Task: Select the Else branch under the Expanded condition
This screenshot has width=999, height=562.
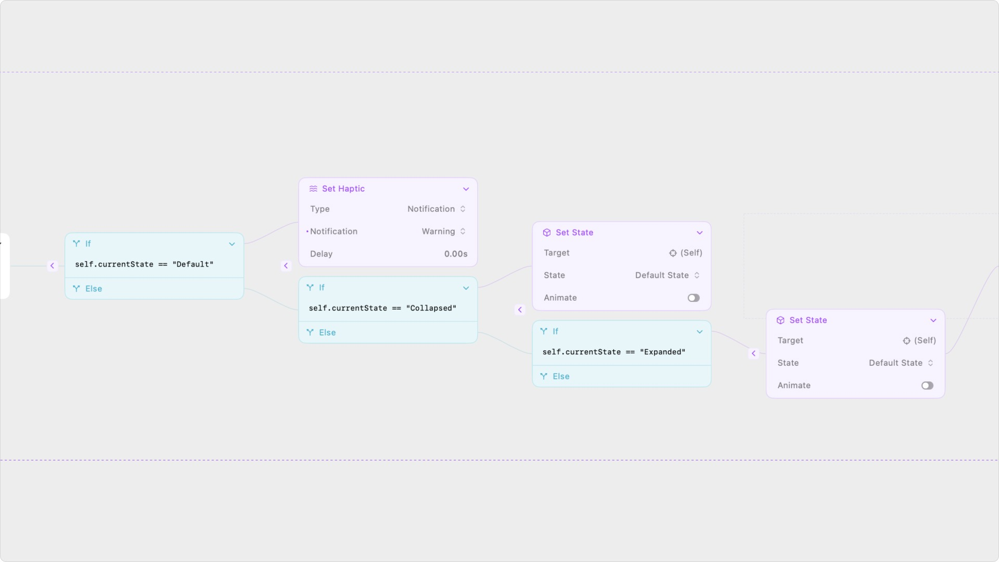Action: pyautogui.click(x=561, y=376)
